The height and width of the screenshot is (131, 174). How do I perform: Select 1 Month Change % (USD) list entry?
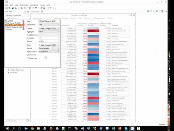click(x=14, y=27)
